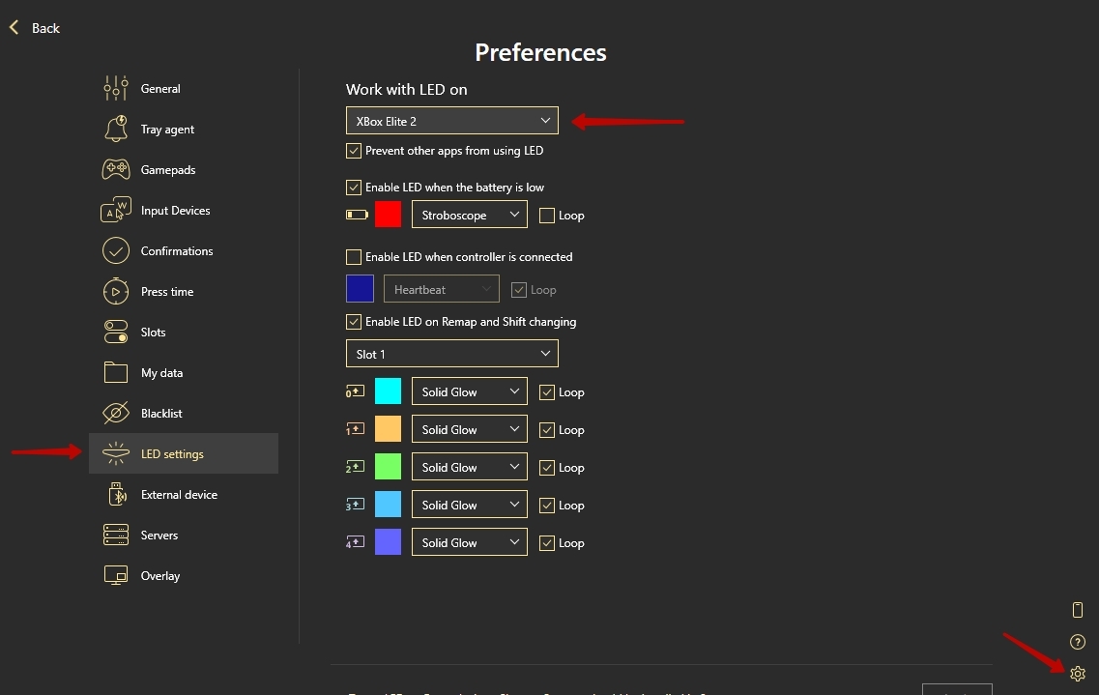Viewport: 1099px width, 695px height.
Task: Click the red low battery color swatch
Action: point(388,215)
